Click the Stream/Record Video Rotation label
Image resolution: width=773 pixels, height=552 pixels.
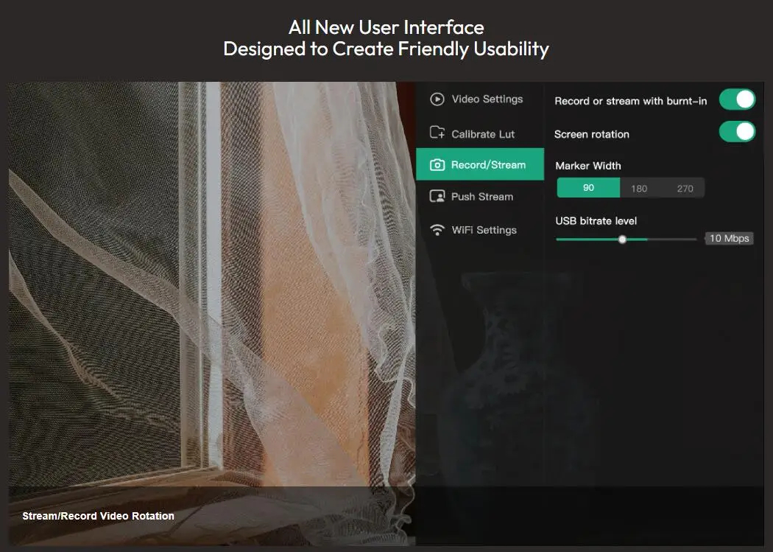point(98,516)
